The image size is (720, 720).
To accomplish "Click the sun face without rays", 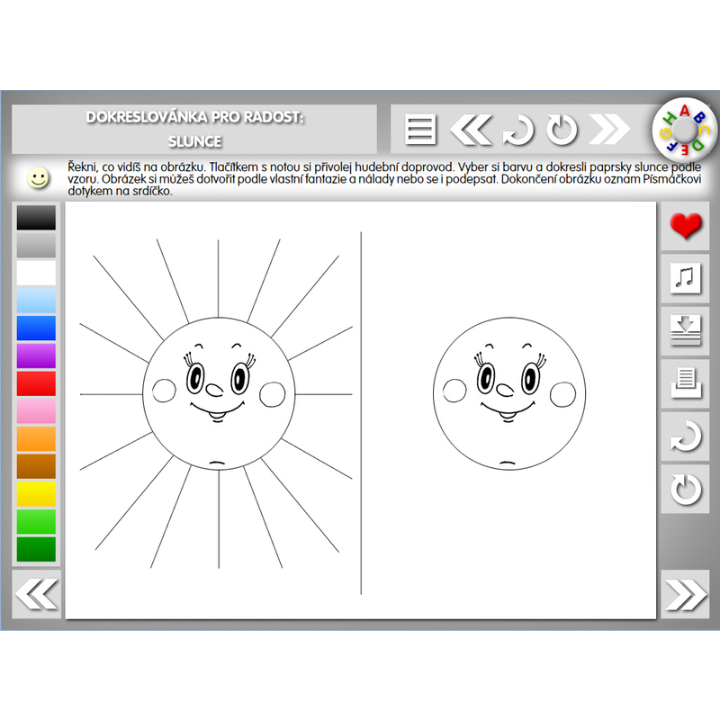I will pos(509,393).
